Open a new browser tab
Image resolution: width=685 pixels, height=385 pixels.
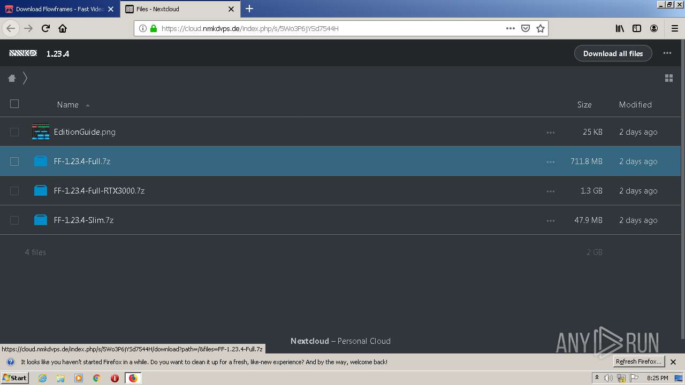click(x=249, y=9)
